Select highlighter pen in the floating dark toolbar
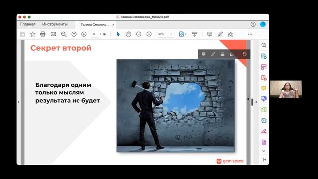 [213, 54]
